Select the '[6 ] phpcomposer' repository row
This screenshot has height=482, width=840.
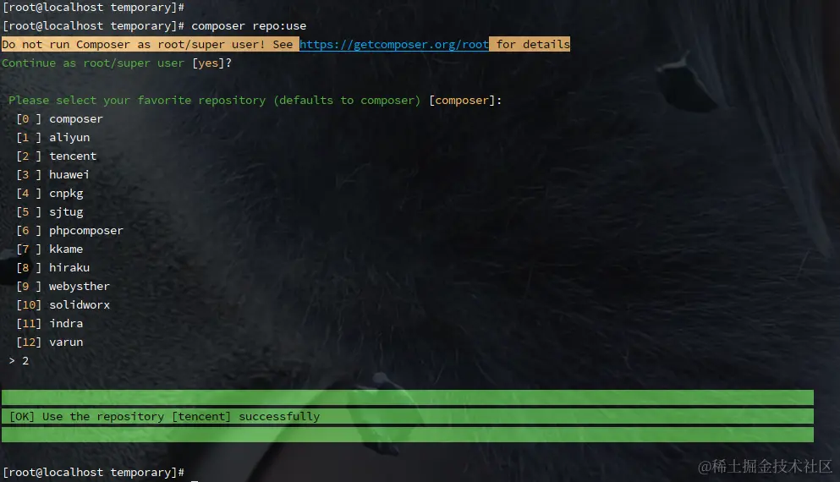[x=69, y=230]
